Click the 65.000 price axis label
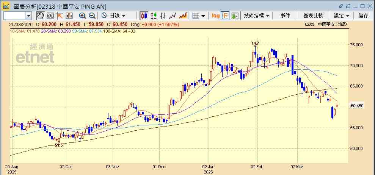375x175 pixels. tap(357, 86)
